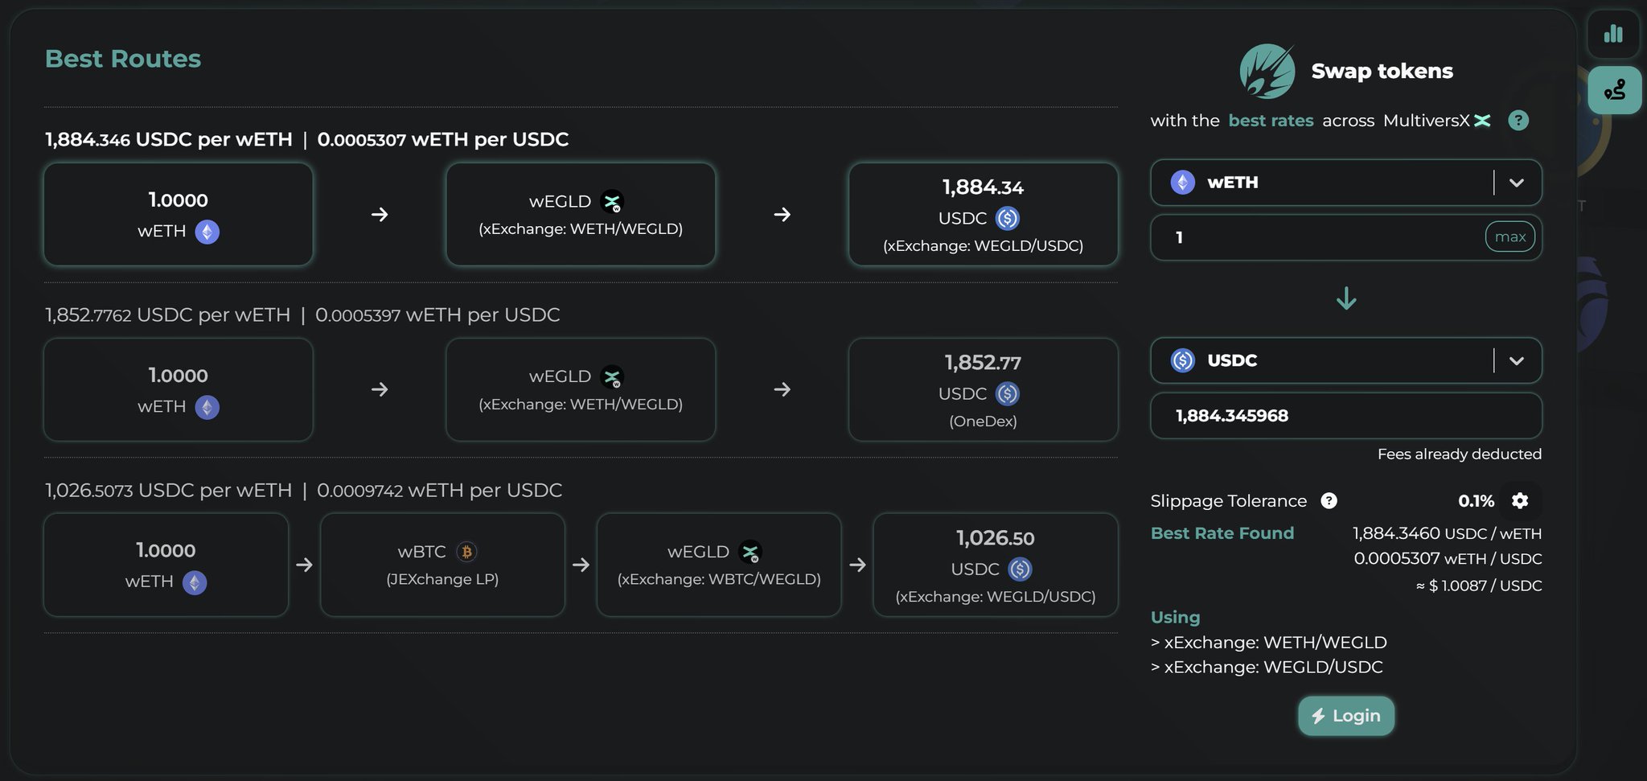Open the routes swap sidebar icon

1614,90
